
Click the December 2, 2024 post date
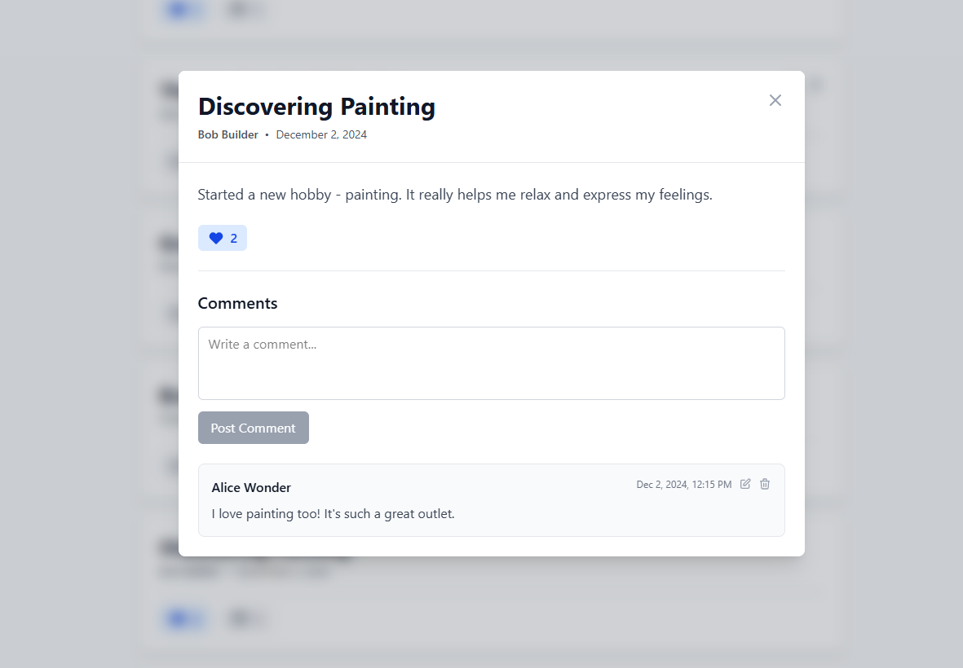tap(321, 134)
